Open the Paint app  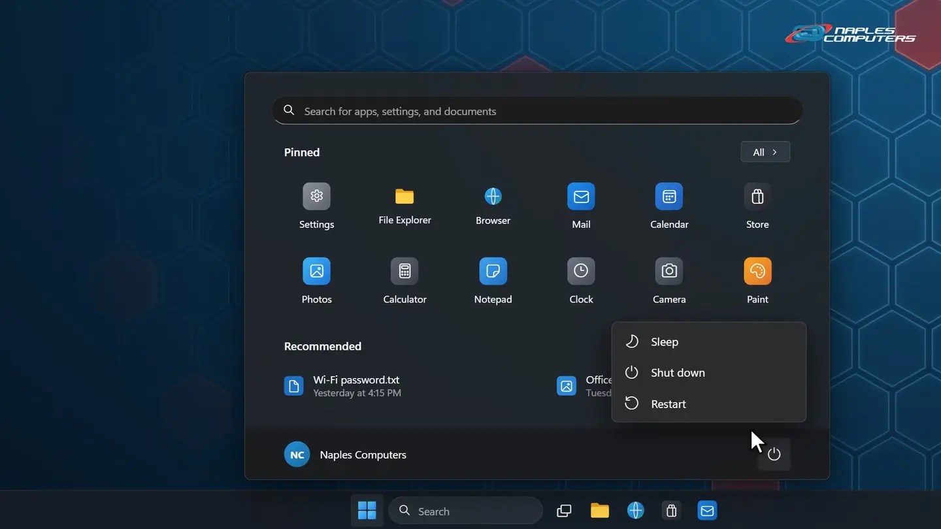click(x=757, y=281)
